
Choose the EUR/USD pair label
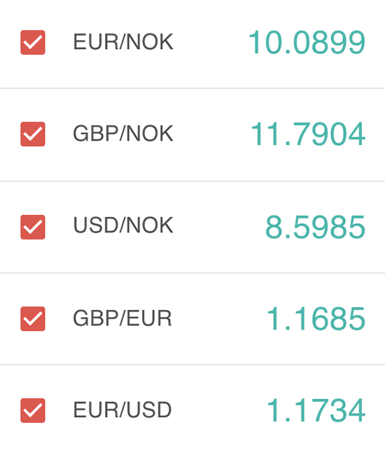click(122, 409)
